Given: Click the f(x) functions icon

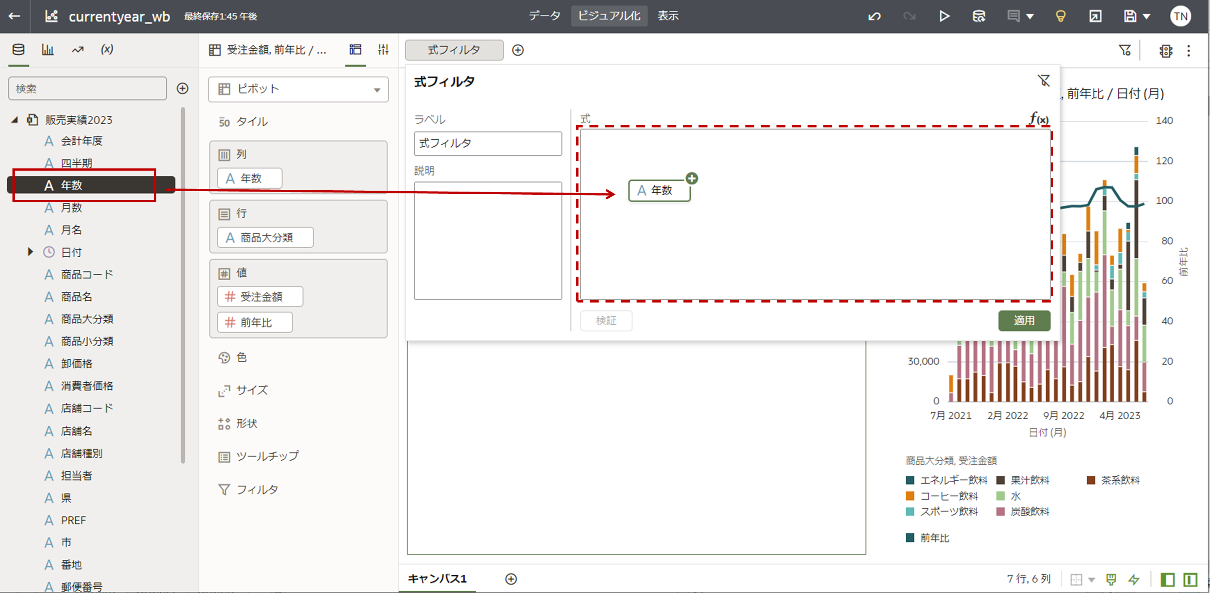Looking at the screenshot, I should click(1039, 119).
